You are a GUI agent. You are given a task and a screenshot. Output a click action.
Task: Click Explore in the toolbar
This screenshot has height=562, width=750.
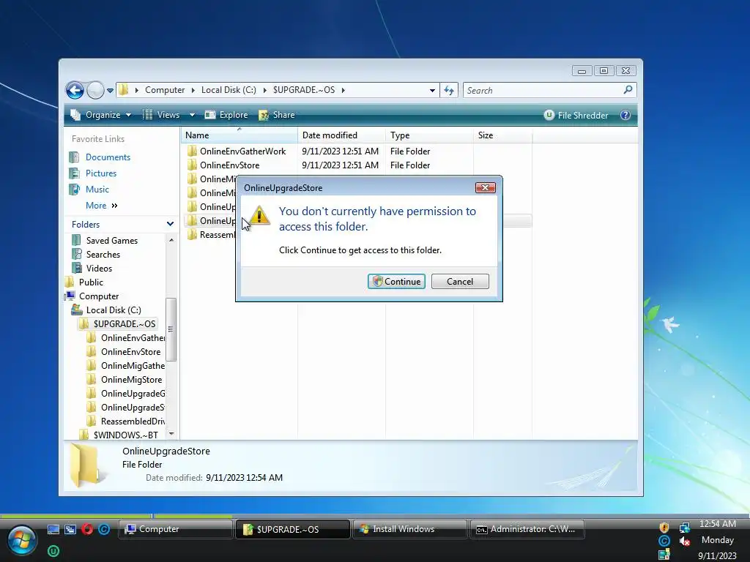[226, 115]
